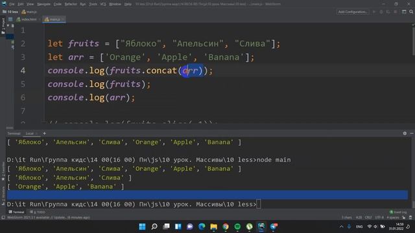Open the Run menu

tap(83, 4)
